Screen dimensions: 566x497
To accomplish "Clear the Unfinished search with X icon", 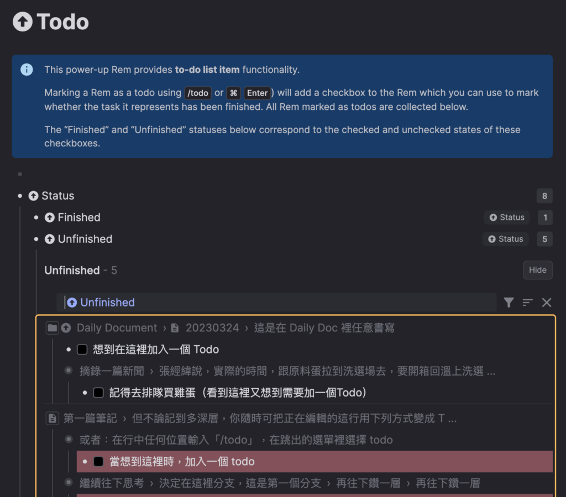I will [x=547, y=302].
